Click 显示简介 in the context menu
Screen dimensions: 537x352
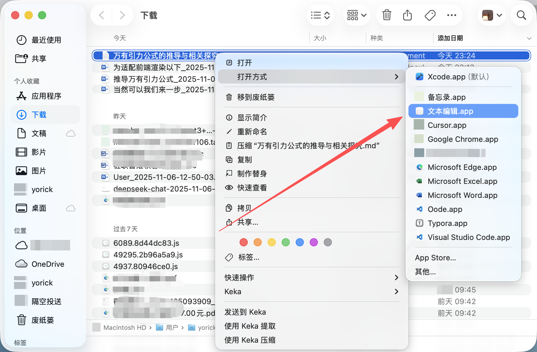252,118
